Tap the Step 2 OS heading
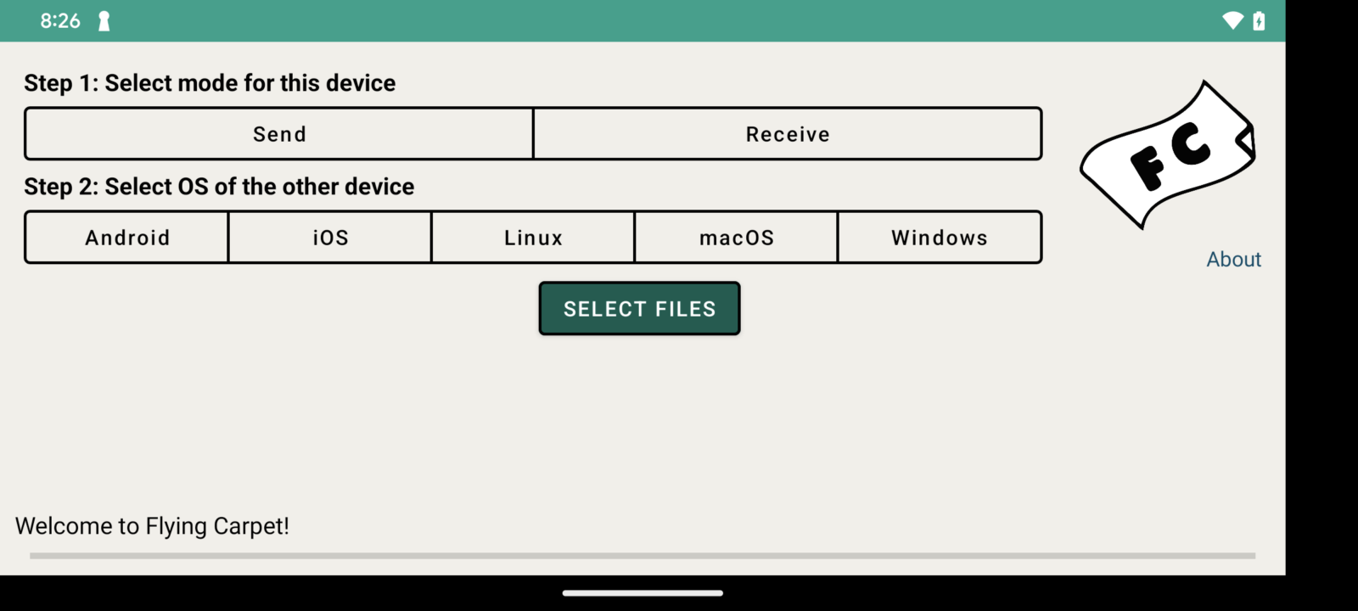The height and width of the screenshot is (611, 1358). (x=219, y=187)
